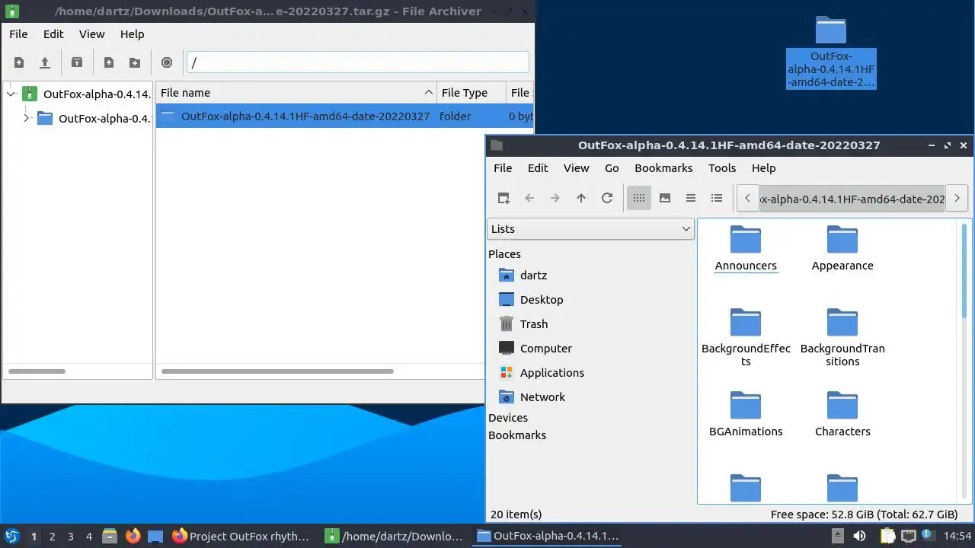The width and height of the screenshot is (975, 548).
Task: Switch to detailed list view mode
Action: pyautogui.click(x=717, y=198)
